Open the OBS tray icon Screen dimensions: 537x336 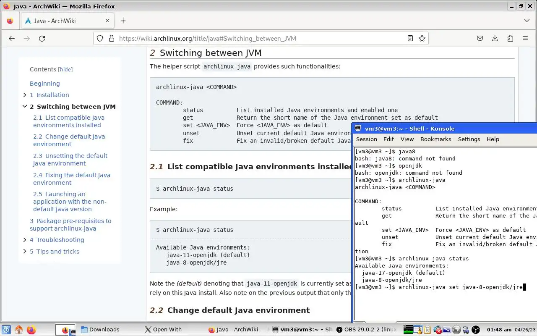[x=476, y=330]
